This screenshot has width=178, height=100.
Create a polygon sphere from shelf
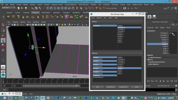click(x=9, y=17)
